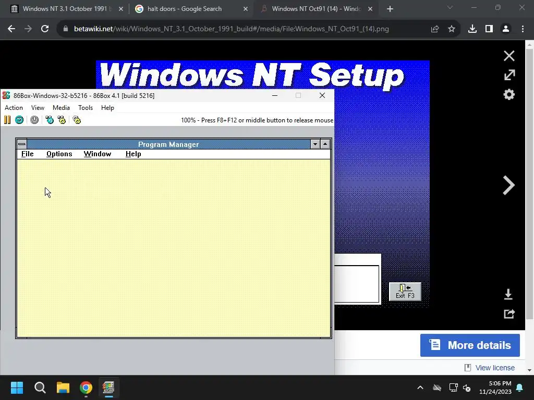Viewport: 534px width, 400px height.
Task: Open the 86Box View menu
Action: coord(38,107)
